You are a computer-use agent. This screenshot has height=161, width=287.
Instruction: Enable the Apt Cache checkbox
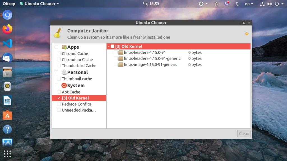(x=59, y=92)
